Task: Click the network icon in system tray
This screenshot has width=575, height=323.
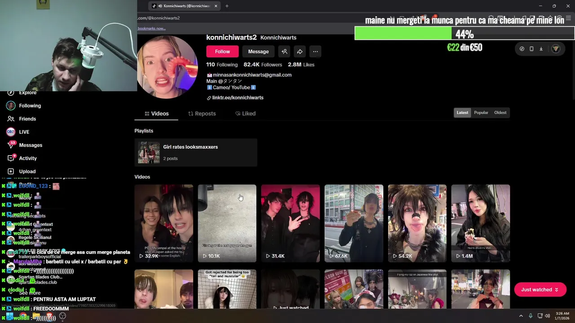Action: point(540,316)
